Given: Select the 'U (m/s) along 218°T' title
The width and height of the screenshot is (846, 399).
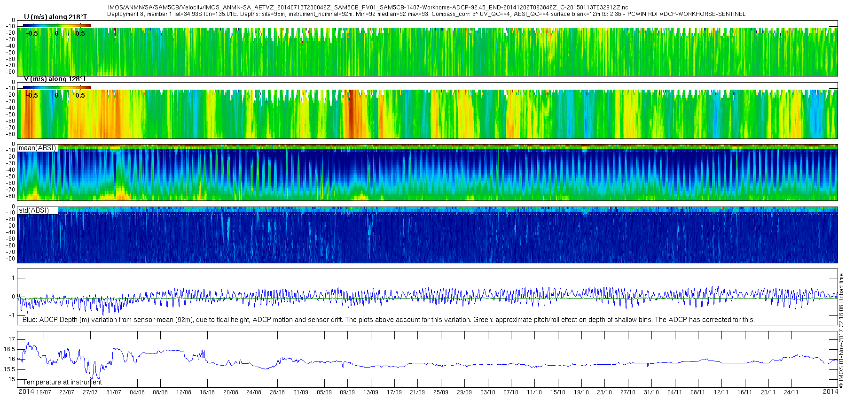Looking at the screenshot, I should click(x=55, y=17).
